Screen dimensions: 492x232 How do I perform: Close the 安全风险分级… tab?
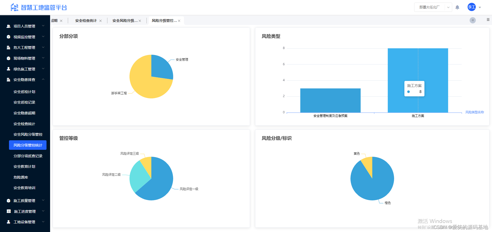click(140, 21)
